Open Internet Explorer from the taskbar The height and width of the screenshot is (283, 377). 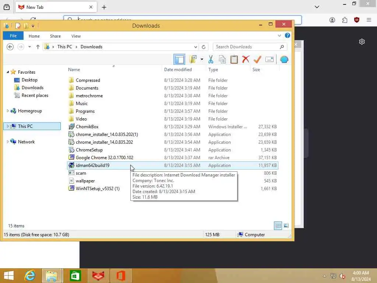[x=30, y=276]
